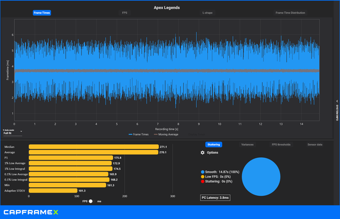Open the Y-Axis scale Full fit dropdown
The width and height of the screenshot is (340, 219).
pos(12,132)
